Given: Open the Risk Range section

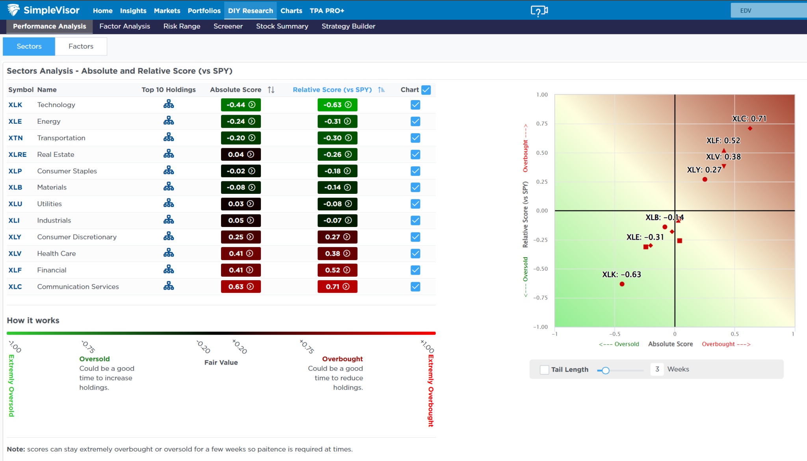Looking at the screenshot, I should (x=182, y=26).
